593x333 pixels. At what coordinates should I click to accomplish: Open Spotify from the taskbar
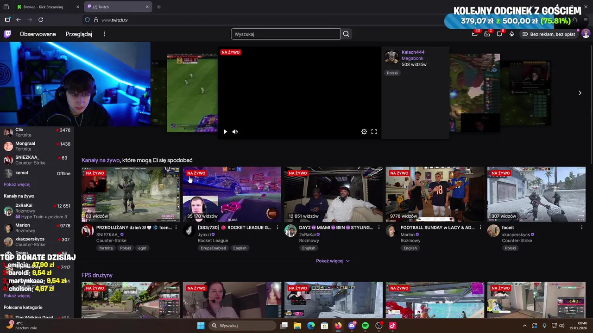(365, 326)
